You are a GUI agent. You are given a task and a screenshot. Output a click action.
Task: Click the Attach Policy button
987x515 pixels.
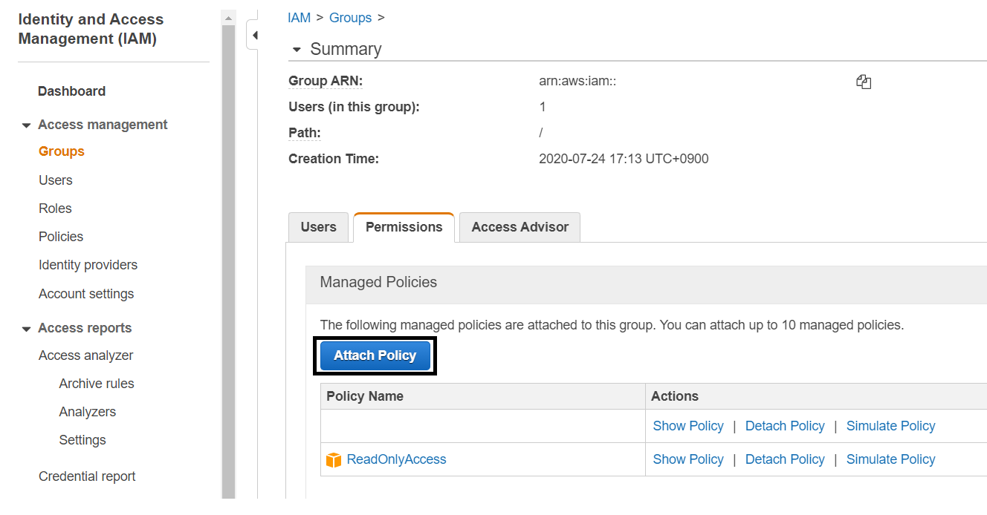(375, 355)
